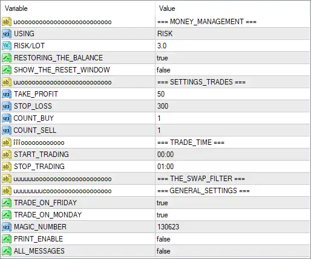
Task: Click the string icon beside STOP_TRADING
Action: click(x=7, y=167)
